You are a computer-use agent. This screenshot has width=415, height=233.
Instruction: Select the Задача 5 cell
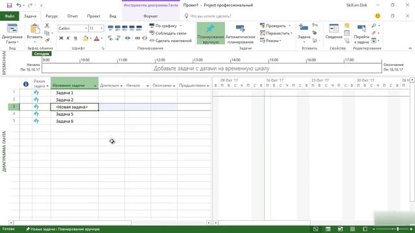point(75,114)
